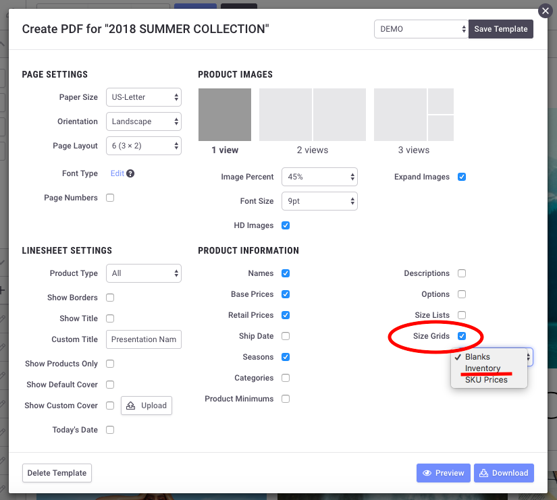Click the Custom Title input field
The width and height of the screenshot is (557, 500).
click(x=143, y=339)
